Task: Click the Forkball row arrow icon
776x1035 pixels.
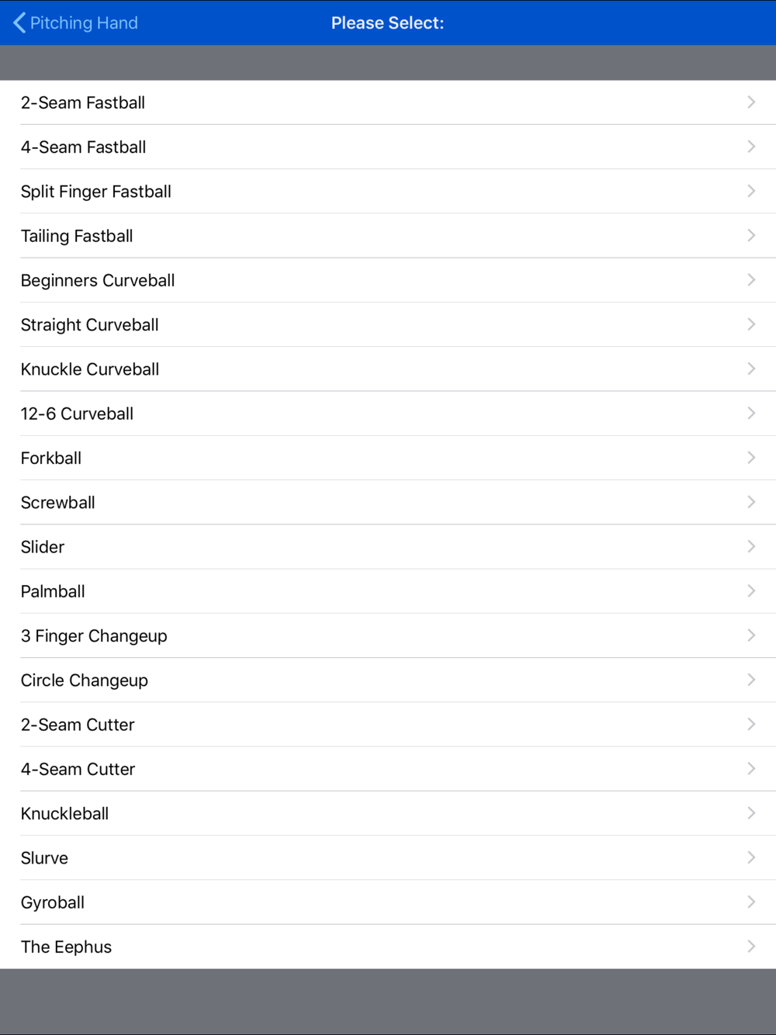Action: click(x=751, y=457)
